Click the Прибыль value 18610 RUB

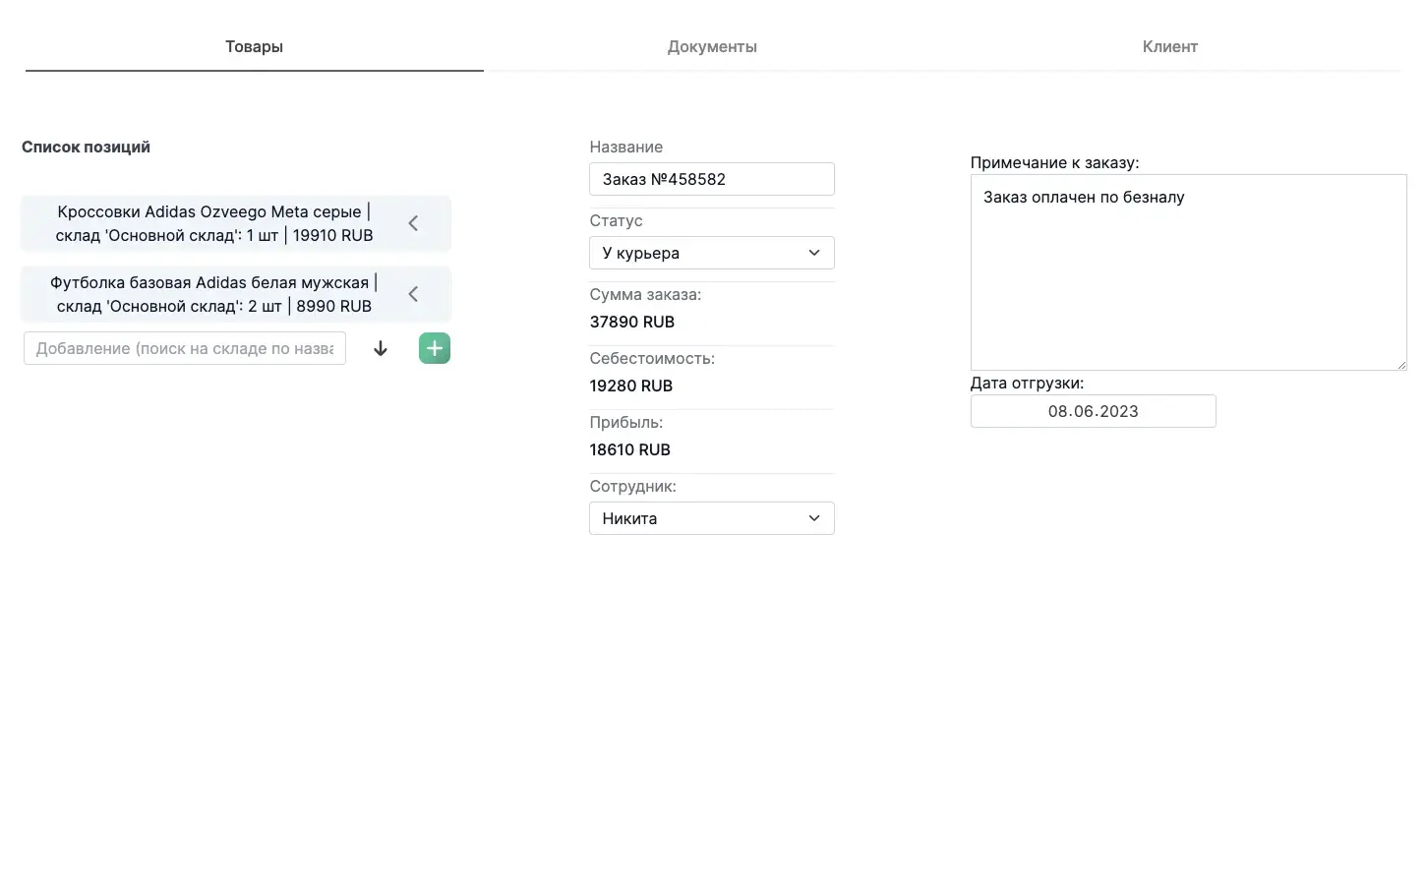(x=630, y=449)
